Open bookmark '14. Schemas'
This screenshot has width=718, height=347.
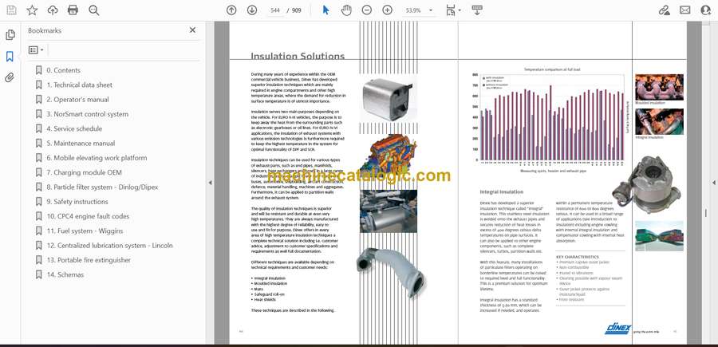coord(65,274)
